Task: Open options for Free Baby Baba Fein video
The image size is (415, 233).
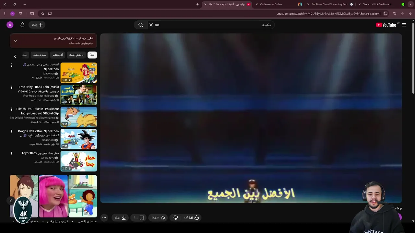Action: [x=12, y=87]
